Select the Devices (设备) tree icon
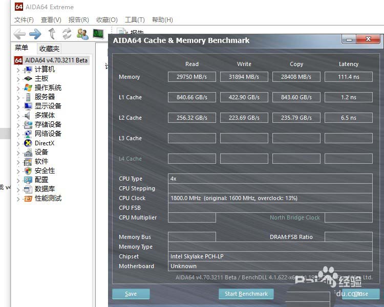 coord(28,152)
